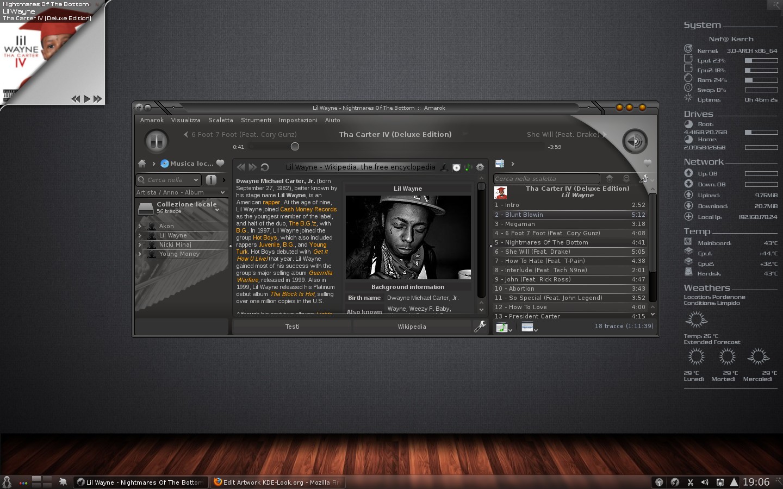The width and height of the screenshot is (783, 489).
Task: Skip to previous track on desktop cover widget
Action: coord(76,99)
